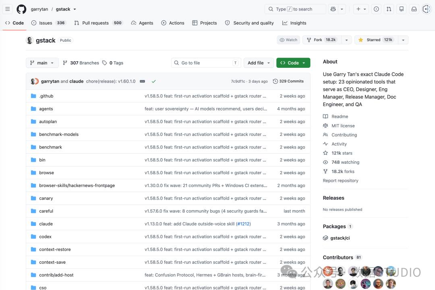Expand the Add file dropdown
Screen dimensions: 435x290
[259, 63]
